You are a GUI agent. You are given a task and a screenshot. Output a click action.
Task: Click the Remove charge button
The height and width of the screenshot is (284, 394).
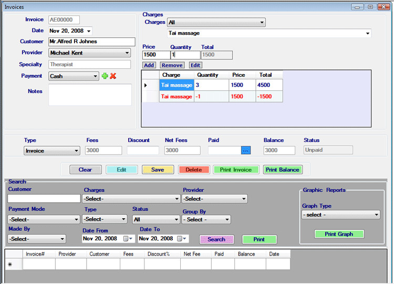tap(172, 65)
